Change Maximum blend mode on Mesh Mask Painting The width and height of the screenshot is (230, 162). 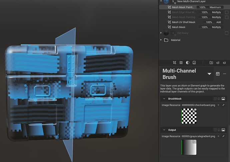[x=215, y=7]
